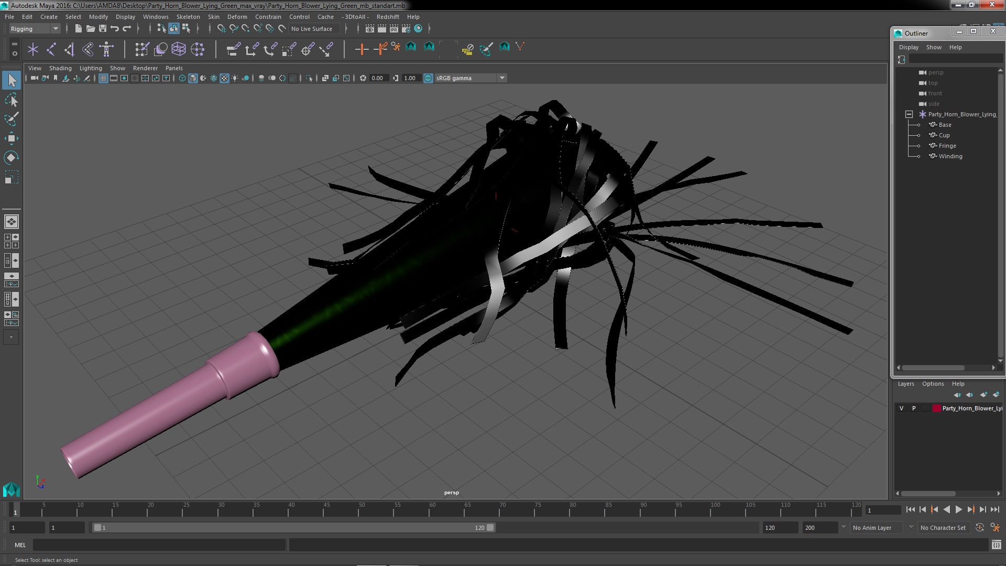Toggle P playback of Party_Horn_Blower layer
Image resolution: width=1006 pixels, height=566 pixels.
click(914, 408)
